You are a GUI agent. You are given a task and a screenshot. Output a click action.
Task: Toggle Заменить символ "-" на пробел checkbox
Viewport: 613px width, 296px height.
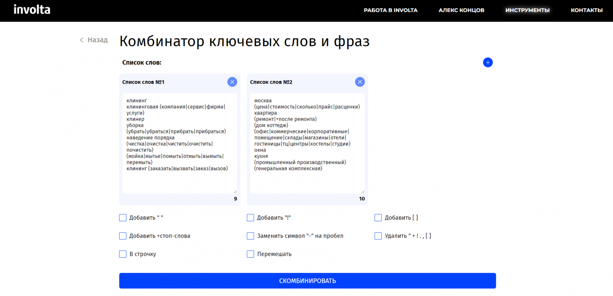tap(251, 236)
